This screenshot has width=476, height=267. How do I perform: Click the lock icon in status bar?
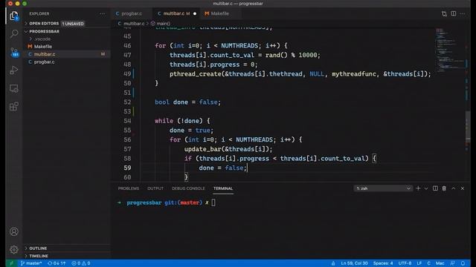[333, 263]
